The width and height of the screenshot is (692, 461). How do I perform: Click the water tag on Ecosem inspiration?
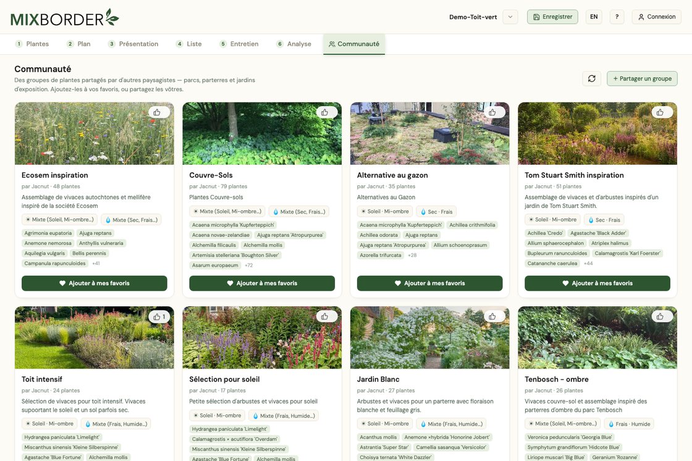[x=132, y=220]
